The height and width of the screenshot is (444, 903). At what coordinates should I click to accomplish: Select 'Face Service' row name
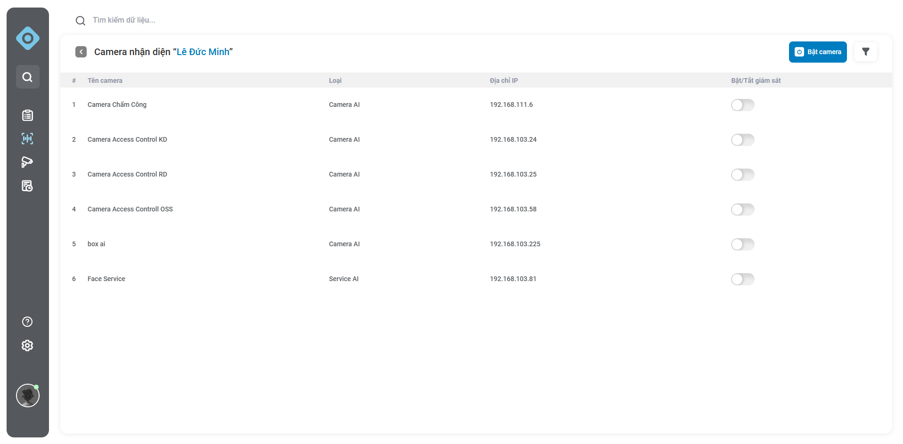click(106, 279)
